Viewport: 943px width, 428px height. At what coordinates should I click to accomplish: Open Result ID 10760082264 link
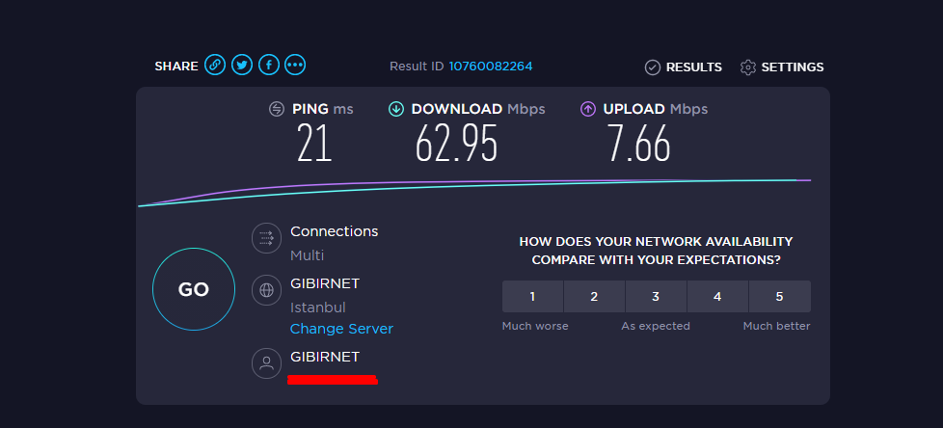pos(491,67)
